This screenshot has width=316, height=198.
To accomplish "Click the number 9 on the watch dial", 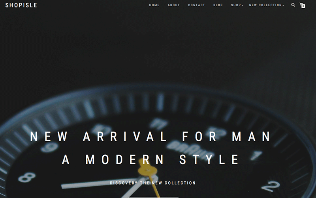I will (x=49, y=147).
